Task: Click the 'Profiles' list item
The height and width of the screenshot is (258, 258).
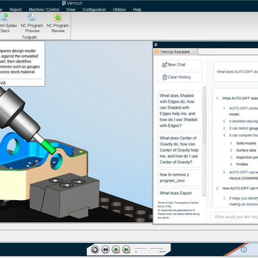Action: point(242,165)
